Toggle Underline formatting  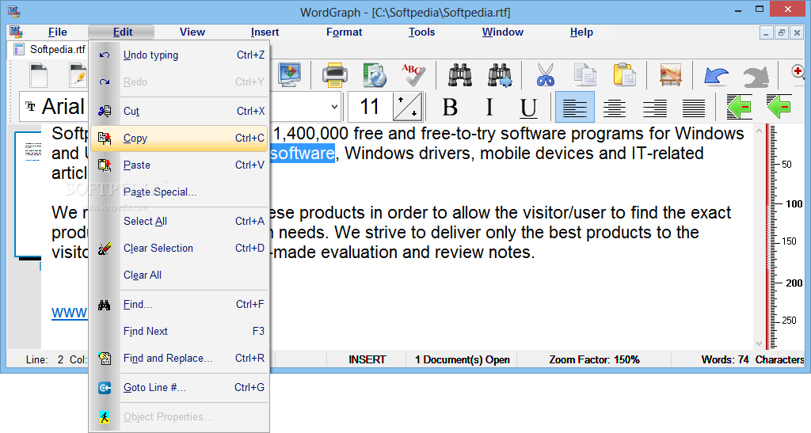pos(528,108)
